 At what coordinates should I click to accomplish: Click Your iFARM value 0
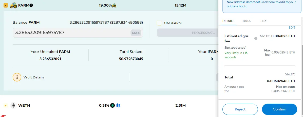pos(212,59)
